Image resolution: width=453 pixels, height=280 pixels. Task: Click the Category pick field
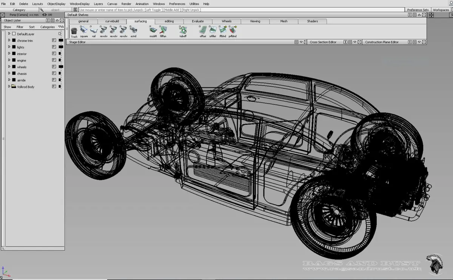point(19,10)
